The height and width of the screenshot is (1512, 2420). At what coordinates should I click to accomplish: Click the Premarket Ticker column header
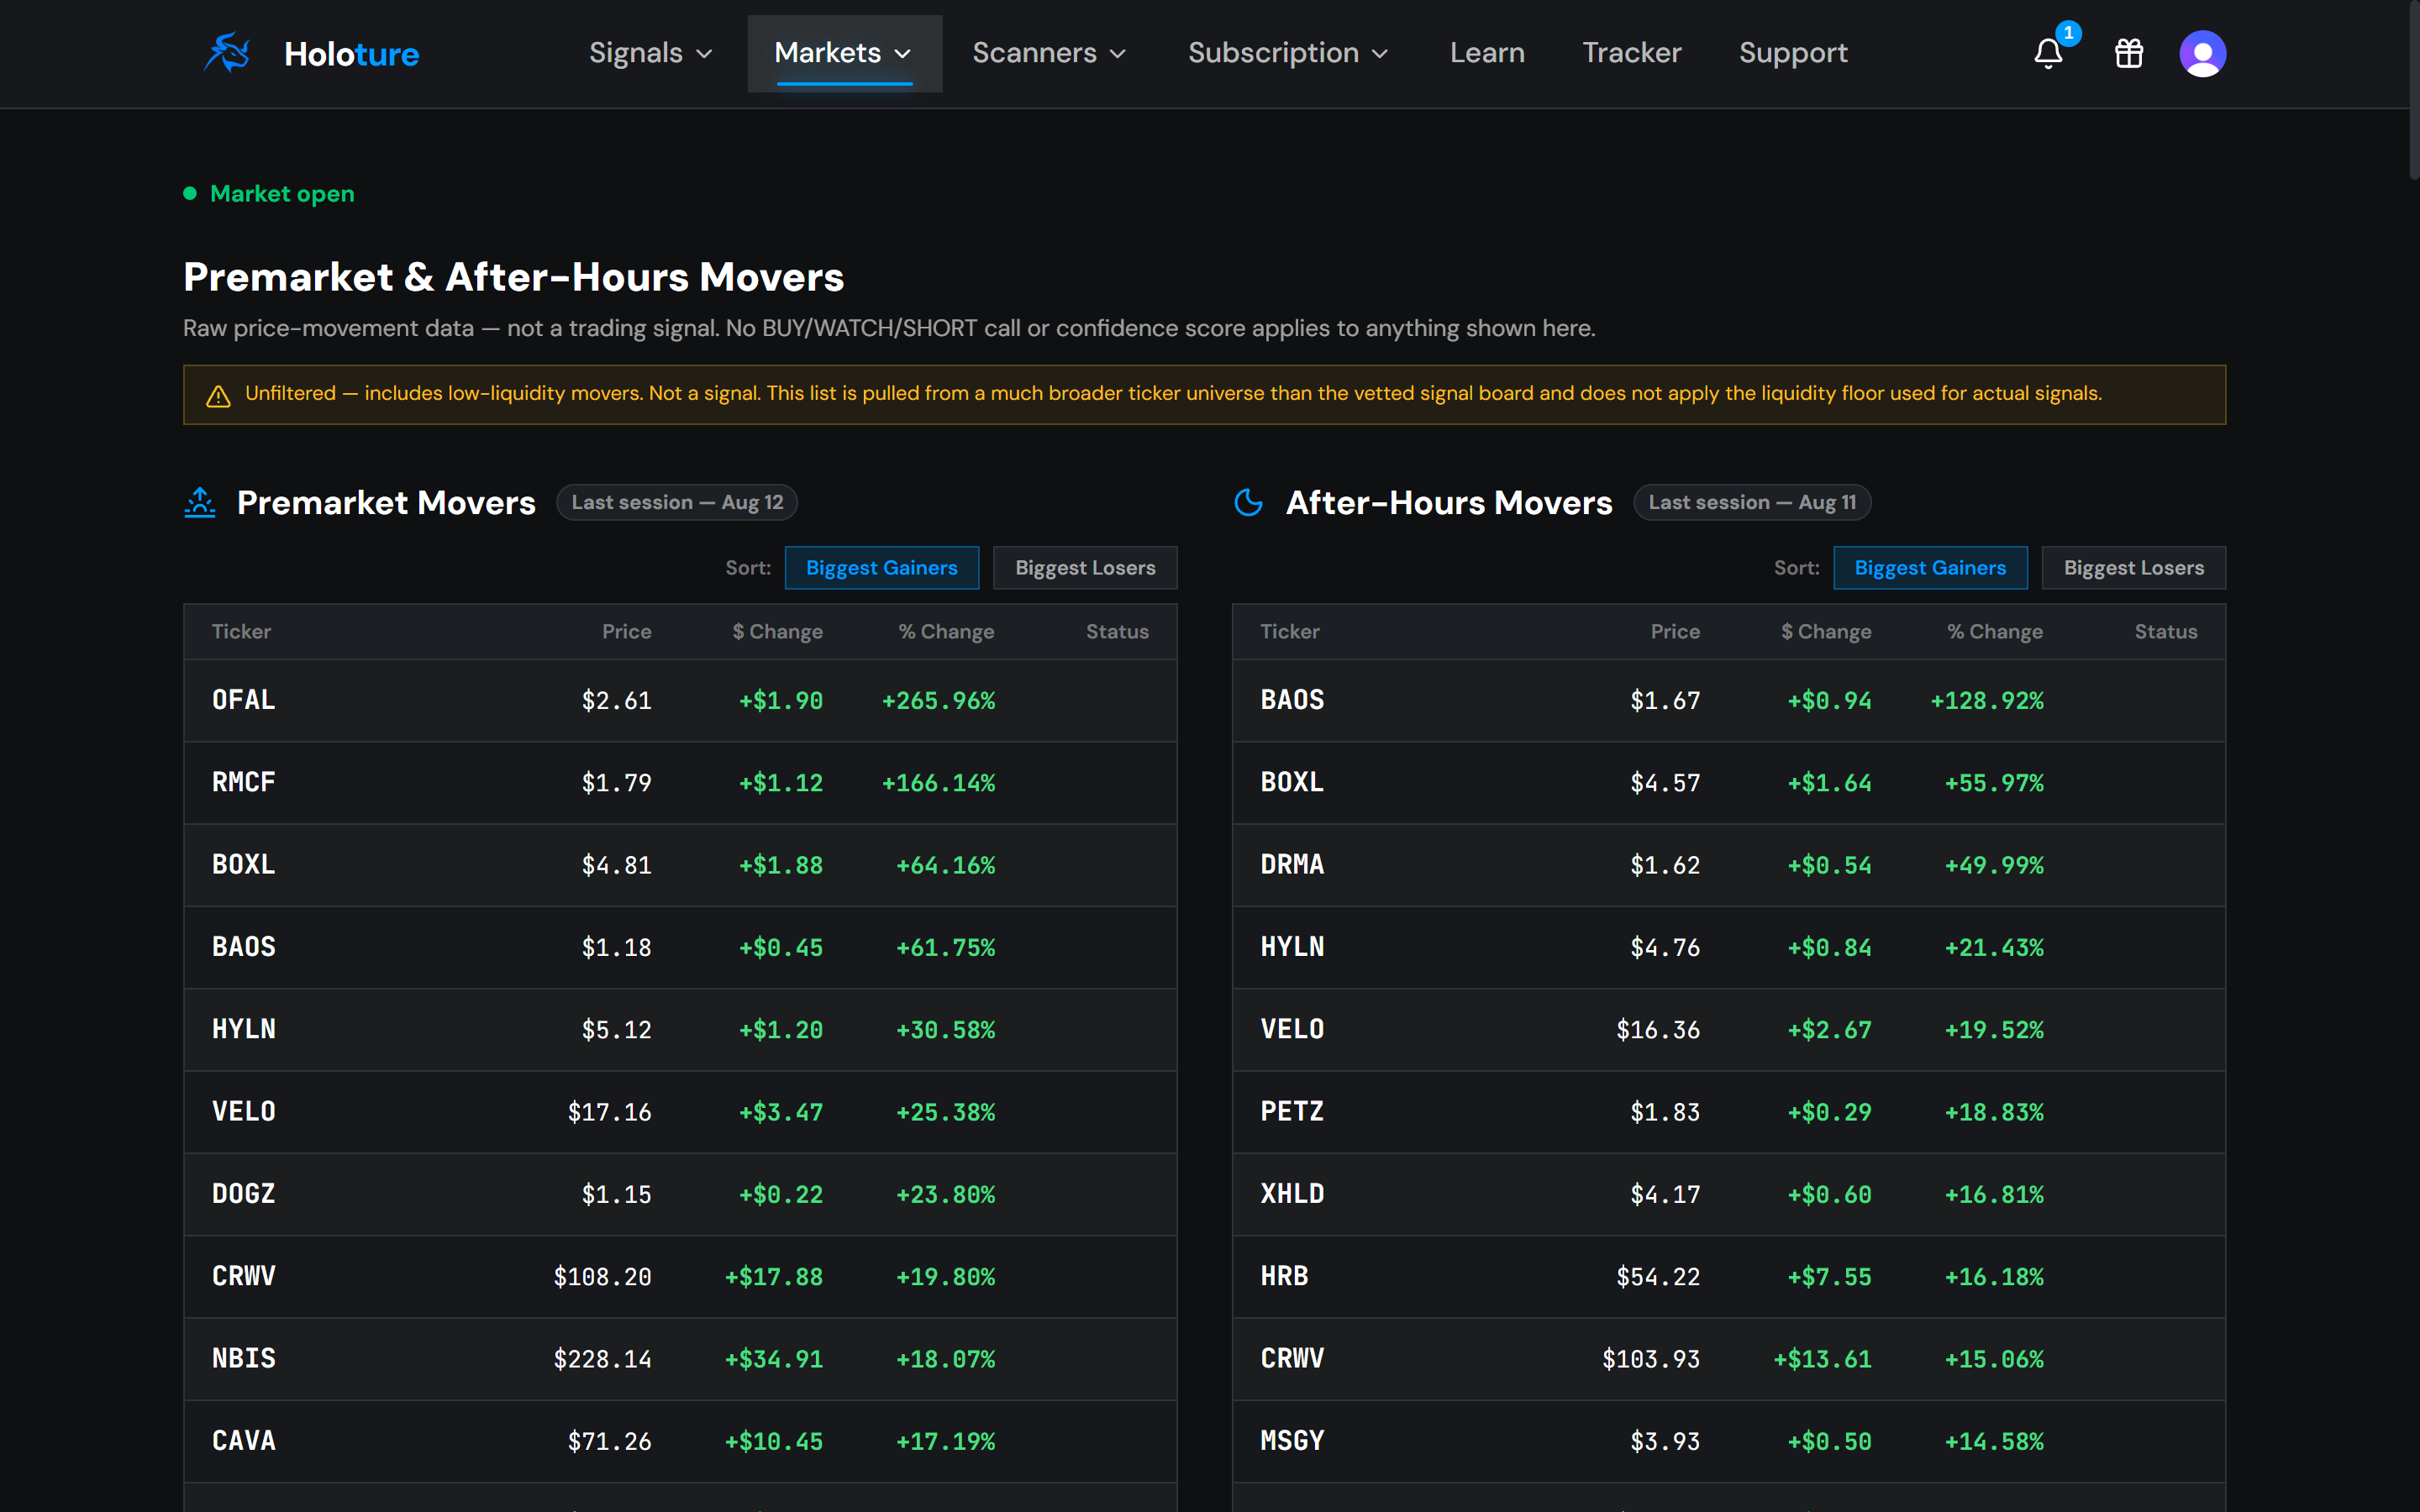(x=241, y=631)
